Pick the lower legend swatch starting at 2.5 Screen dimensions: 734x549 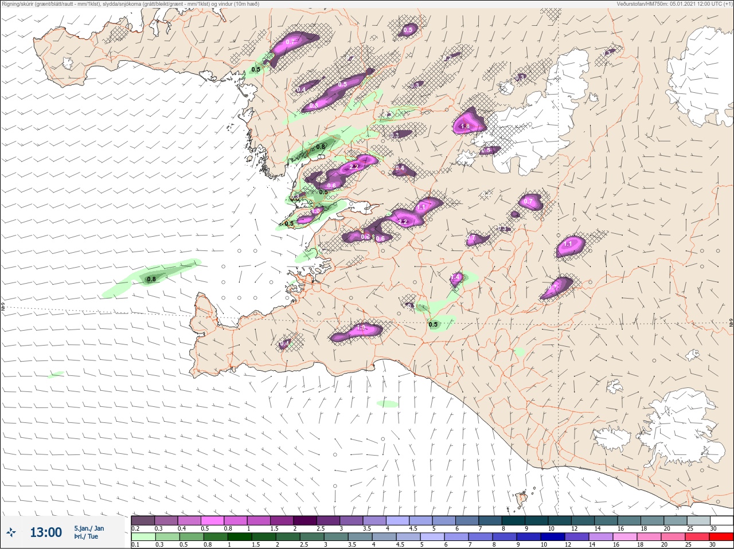313,537
